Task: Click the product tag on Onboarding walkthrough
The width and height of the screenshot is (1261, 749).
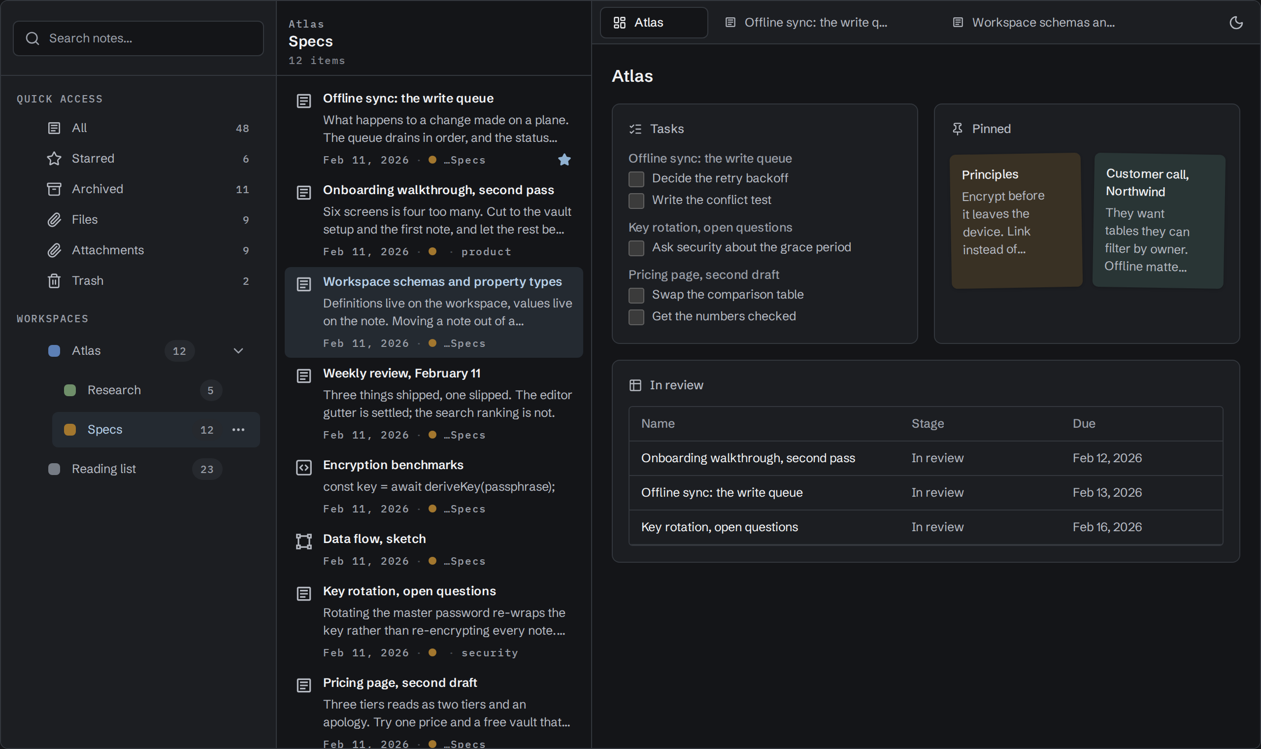Action: (486, 252)
